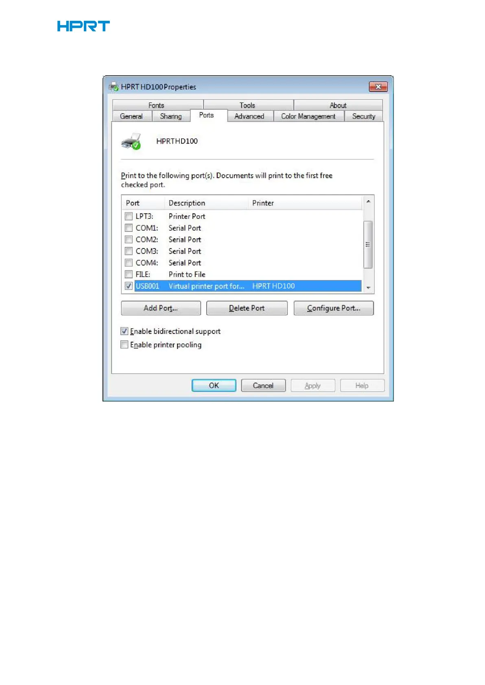
Task: Click the title bar printer icon
Action: (114, 87)
